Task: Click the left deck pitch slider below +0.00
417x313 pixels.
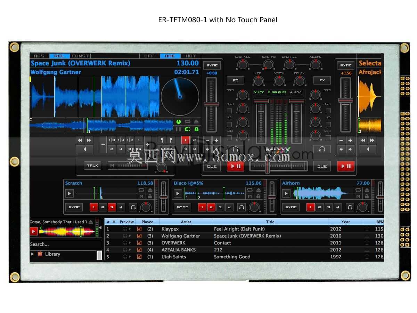Action: click(211, 104)
